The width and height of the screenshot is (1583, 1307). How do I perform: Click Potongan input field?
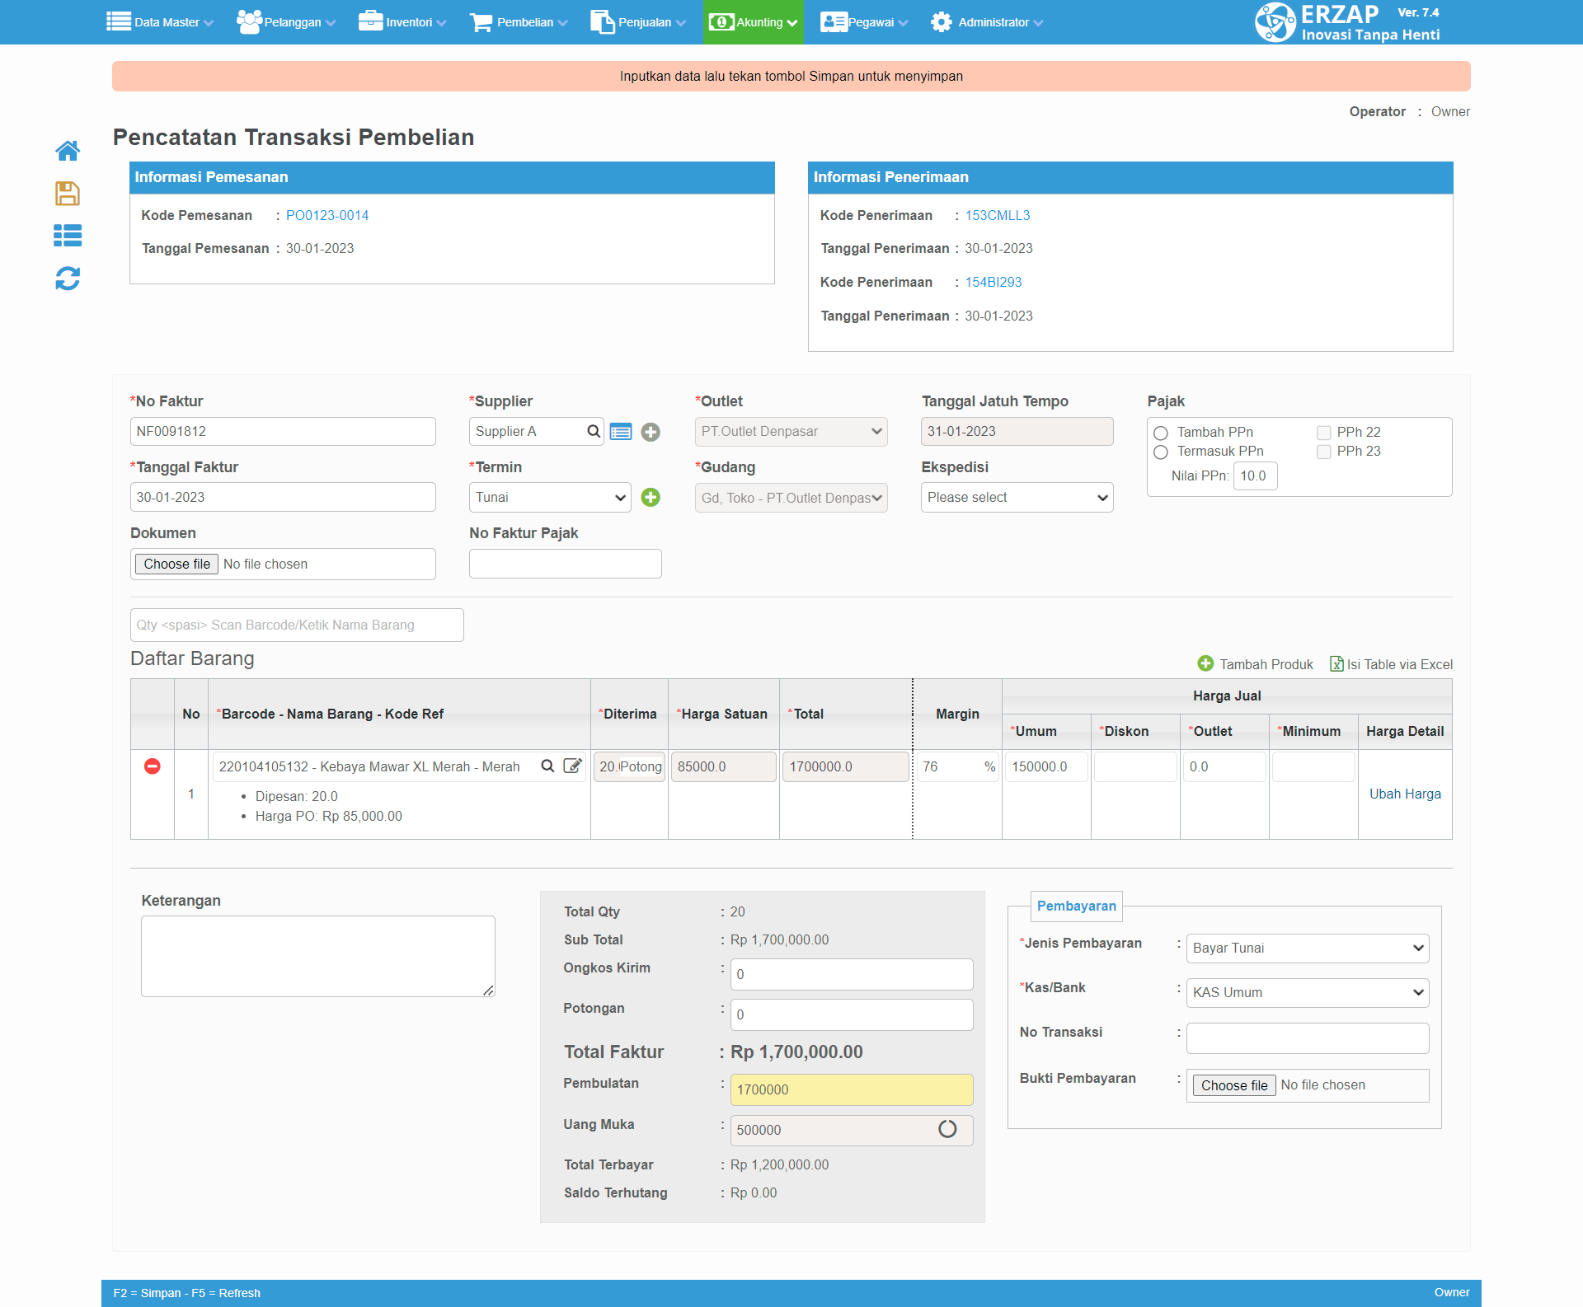(852, 1014)
